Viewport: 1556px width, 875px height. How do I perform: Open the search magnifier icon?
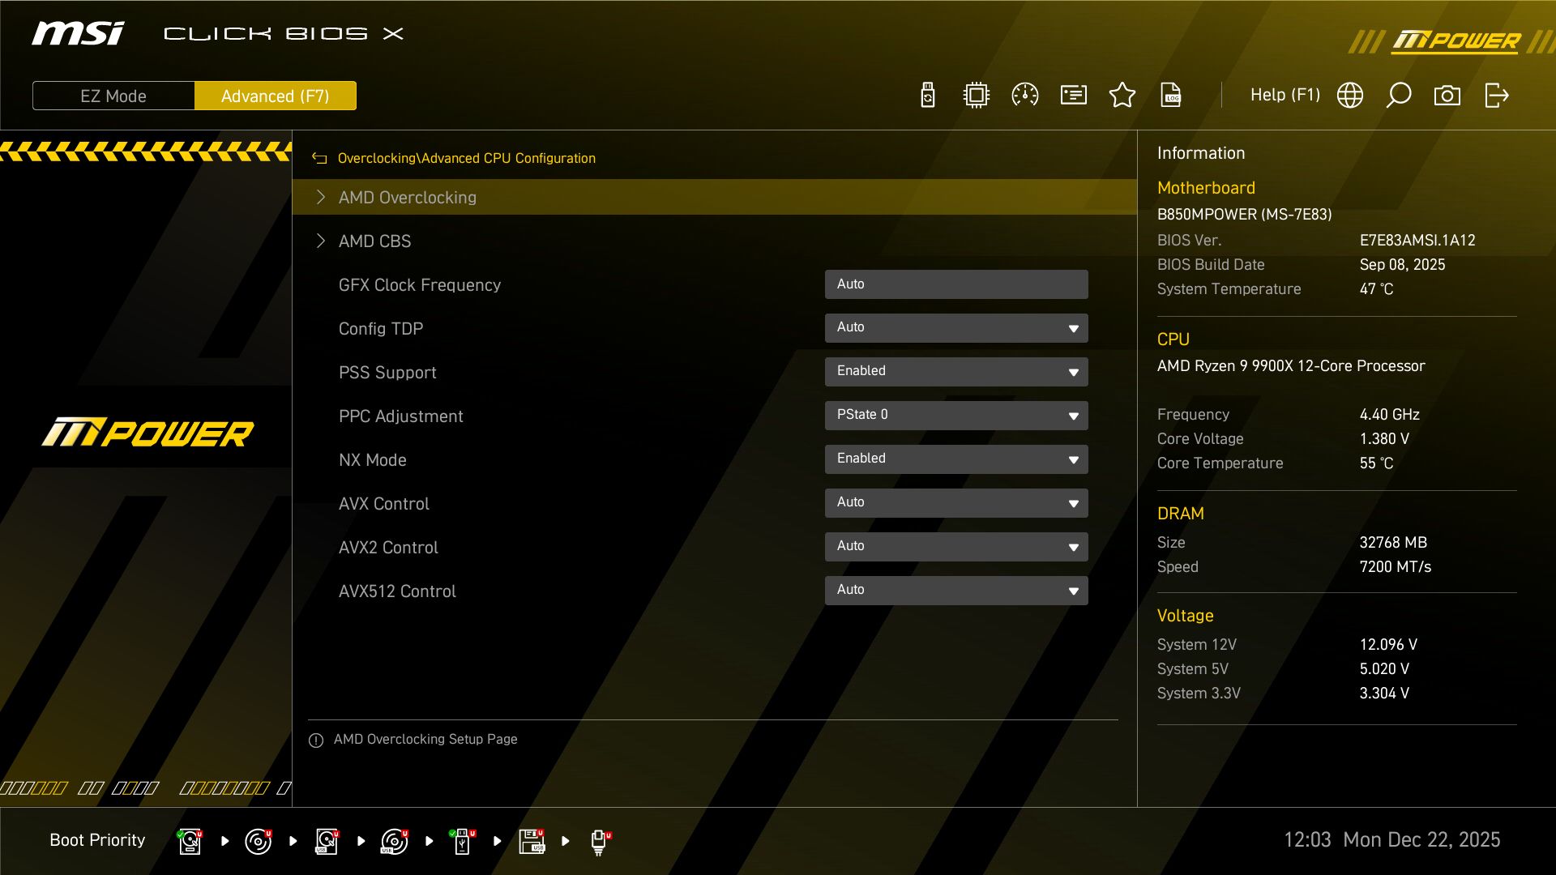(x=1399, y=95)
